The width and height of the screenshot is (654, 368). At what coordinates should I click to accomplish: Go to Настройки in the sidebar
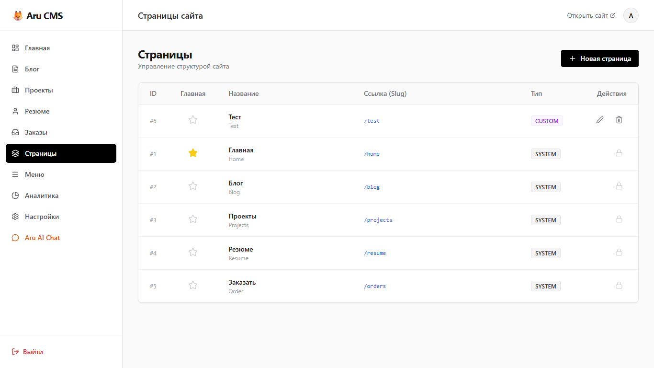click(x=42, y=217)
